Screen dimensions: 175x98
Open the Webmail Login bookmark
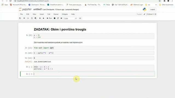pyautogui.click(x=137, y=5)
